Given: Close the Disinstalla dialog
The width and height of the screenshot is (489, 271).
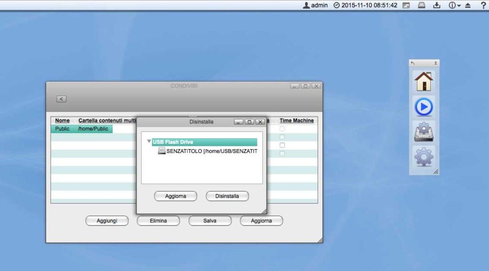Looking at the screenshot, I should tap(260, 122).
